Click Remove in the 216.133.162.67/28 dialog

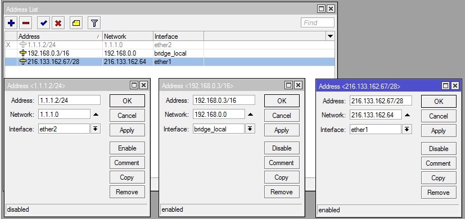[439, 193]
